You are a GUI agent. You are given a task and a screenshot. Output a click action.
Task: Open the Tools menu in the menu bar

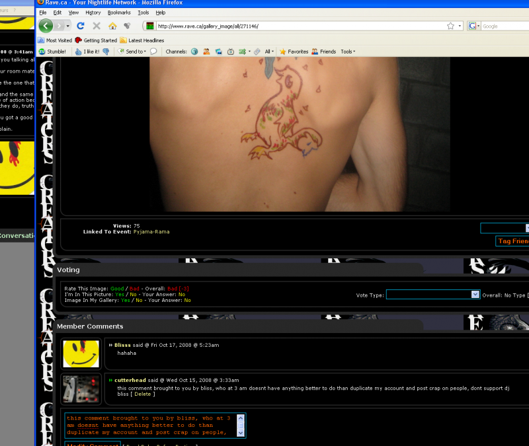click(143, 13)
